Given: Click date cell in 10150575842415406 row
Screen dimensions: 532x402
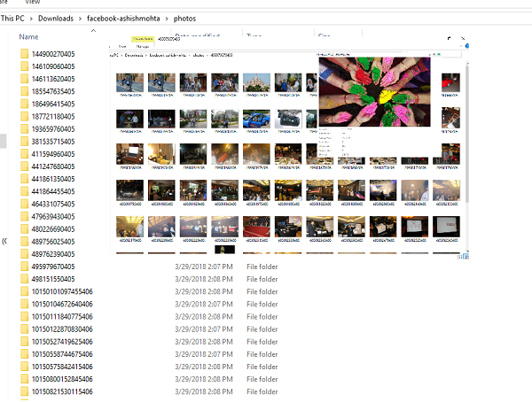Looking at the screenshot, I should click(204, 367).
